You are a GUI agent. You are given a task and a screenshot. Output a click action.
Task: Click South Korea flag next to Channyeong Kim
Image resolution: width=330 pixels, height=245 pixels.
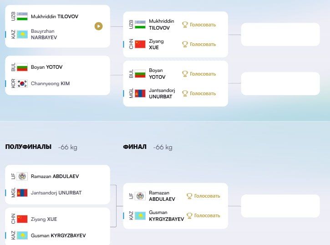coord(22,83)
